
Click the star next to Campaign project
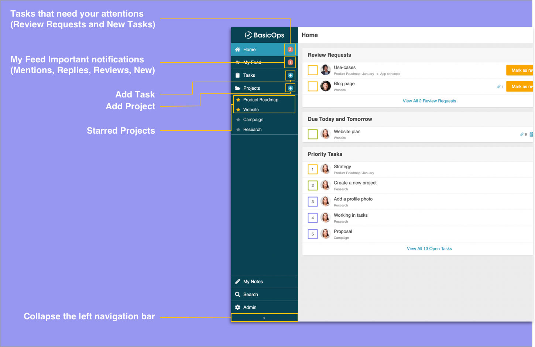(x=238, y=120)
